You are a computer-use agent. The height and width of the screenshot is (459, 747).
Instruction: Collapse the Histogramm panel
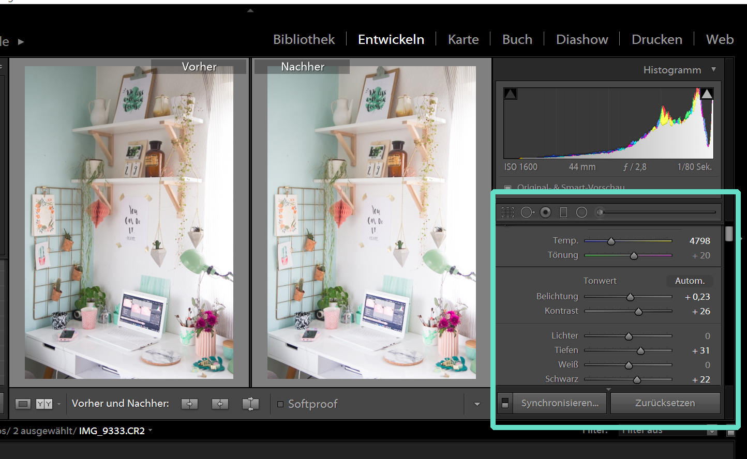pos(714,70)
